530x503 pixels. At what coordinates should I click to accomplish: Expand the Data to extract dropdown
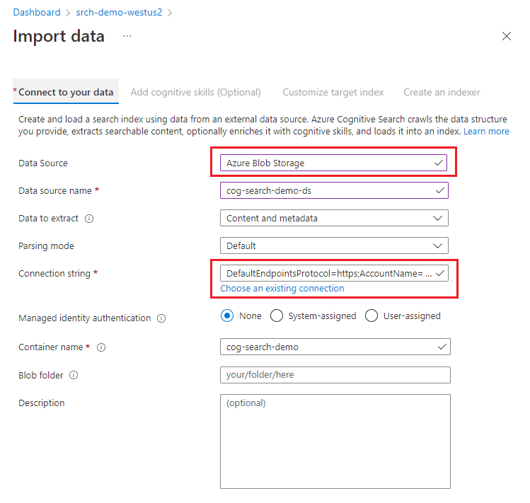[334, 219]
